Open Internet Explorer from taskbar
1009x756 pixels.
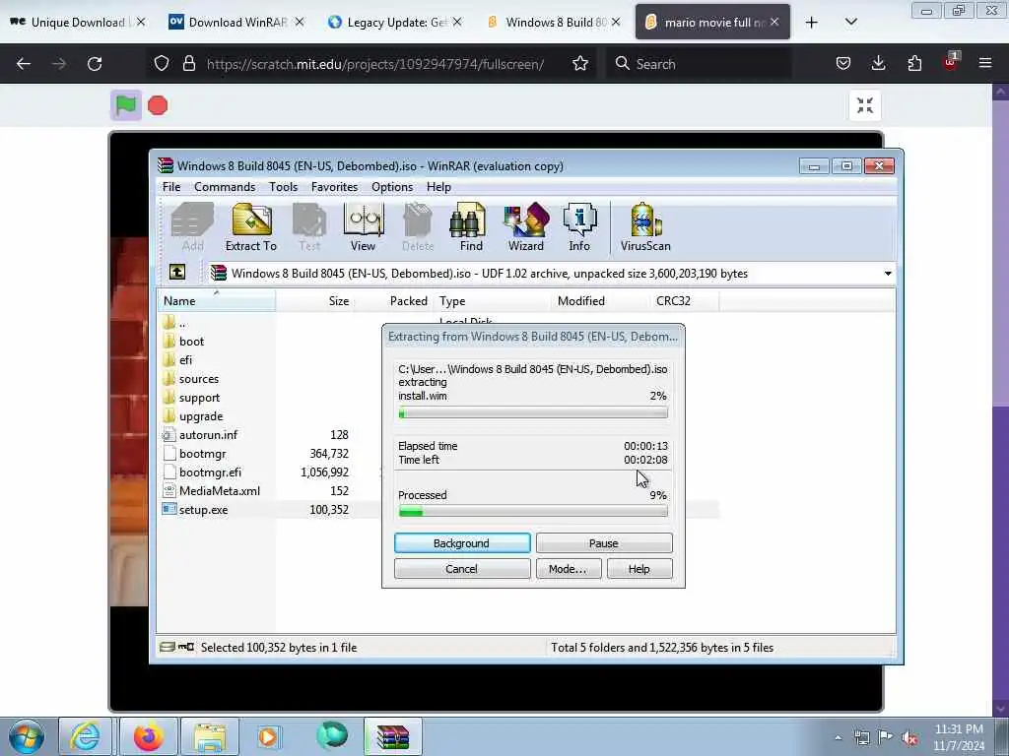pos(85,736)
